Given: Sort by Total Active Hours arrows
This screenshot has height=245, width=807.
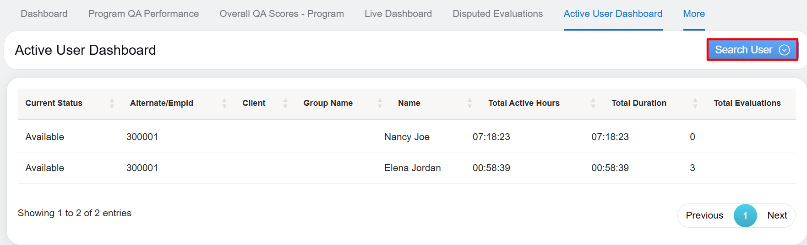Looking at the screenshot, I should point(593,103).
